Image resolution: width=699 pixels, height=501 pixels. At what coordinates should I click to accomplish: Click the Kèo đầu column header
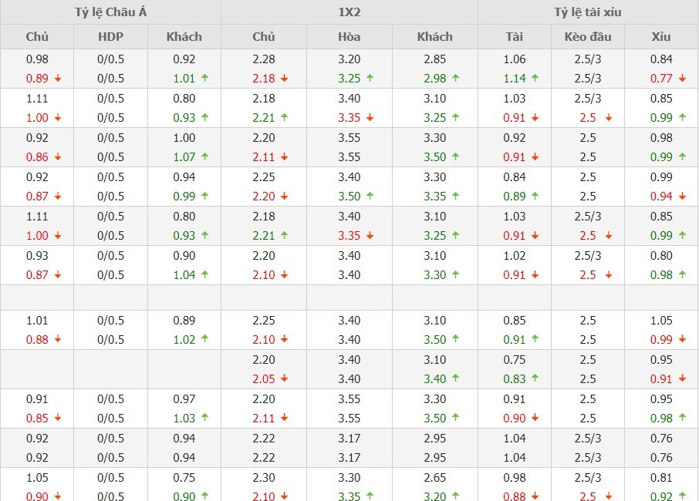(588, 36)
